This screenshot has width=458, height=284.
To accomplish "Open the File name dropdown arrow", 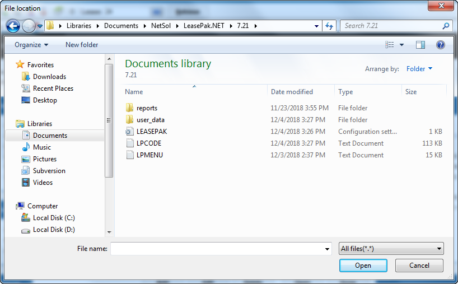I will pos(327,249).
